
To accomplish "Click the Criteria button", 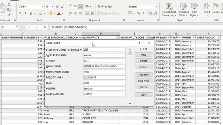I will pyautogui.click(x=144, y=87).
